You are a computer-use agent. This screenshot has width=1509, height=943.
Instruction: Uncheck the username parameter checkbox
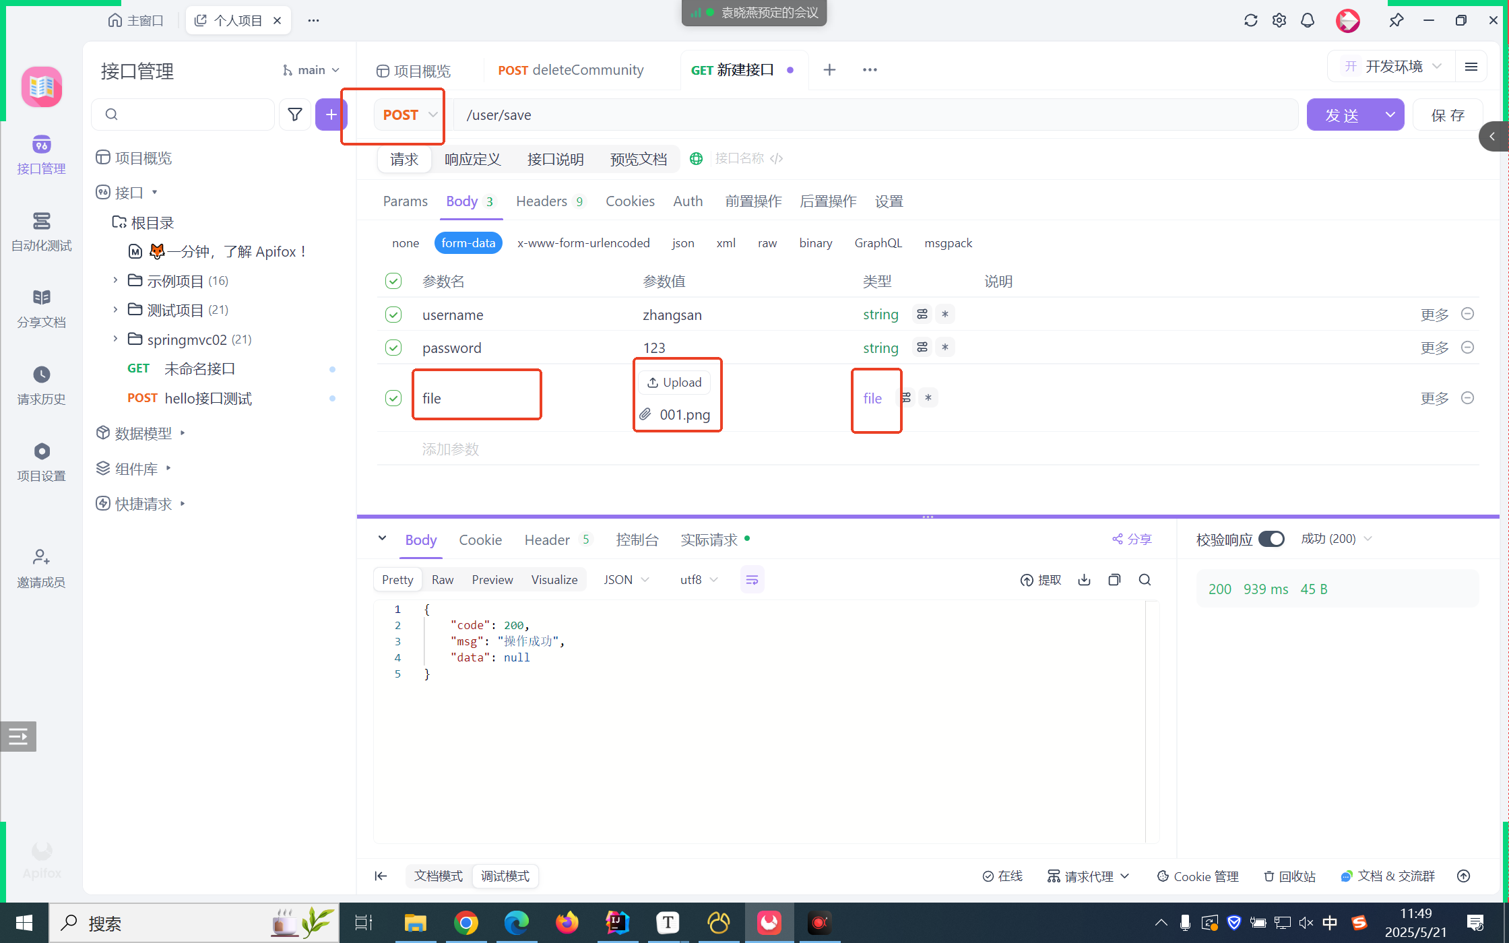(393, 315)
